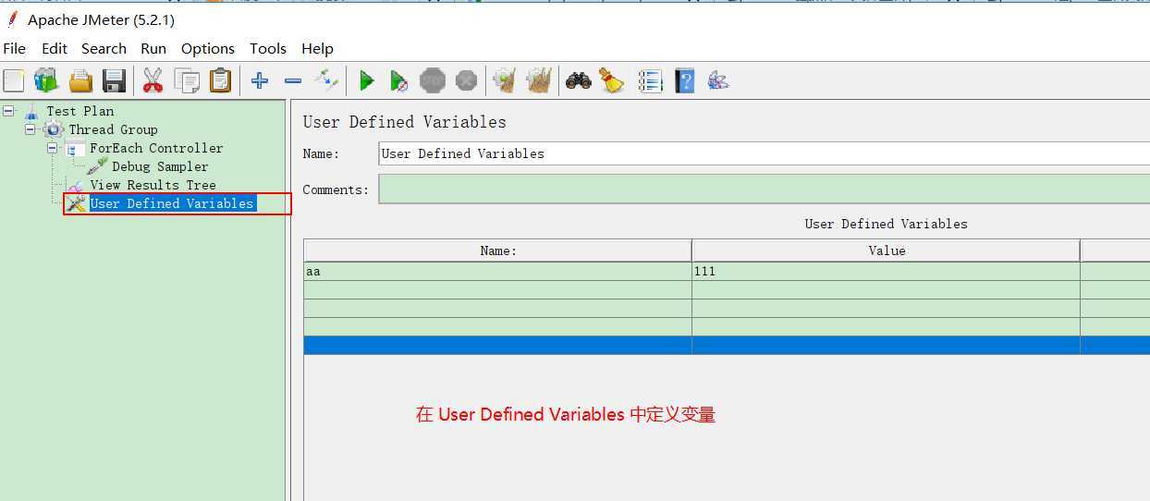Collapse the Test Plan tree node
Image resolution: width=1150 pixels, height=501 pixels.
(x=8, y=111)
